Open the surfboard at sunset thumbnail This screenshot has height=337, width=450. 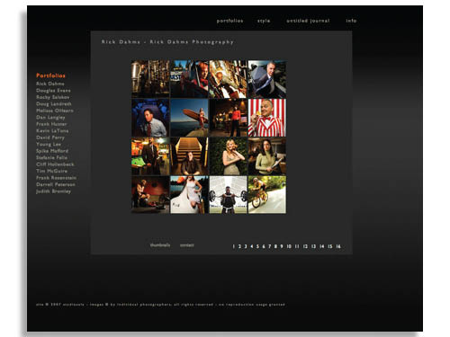click(189, 118)
